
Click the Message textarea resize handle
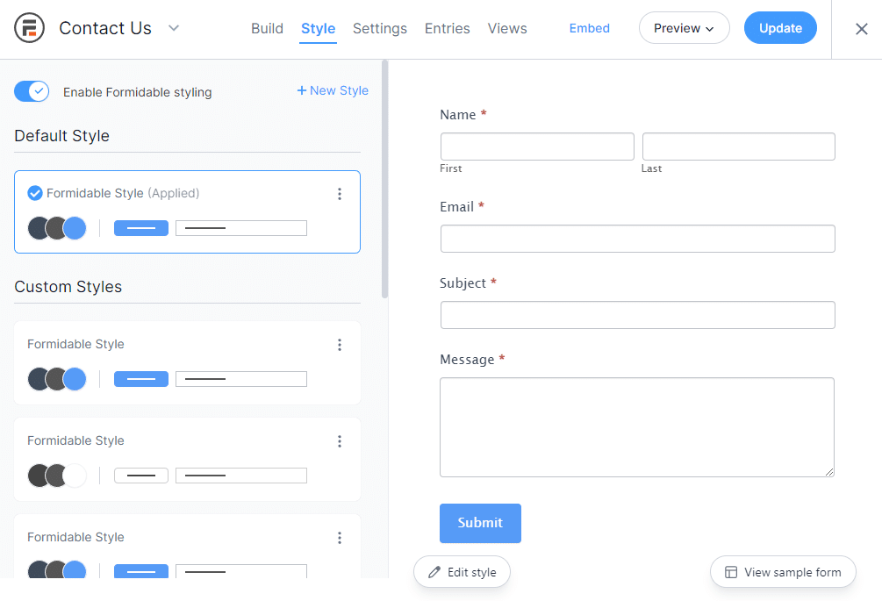click(829, 472)
